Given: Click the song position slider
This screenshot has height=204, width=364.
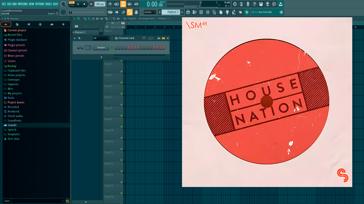Looking at the screenshot, I should pyautogui.click(x=87, y=12).
